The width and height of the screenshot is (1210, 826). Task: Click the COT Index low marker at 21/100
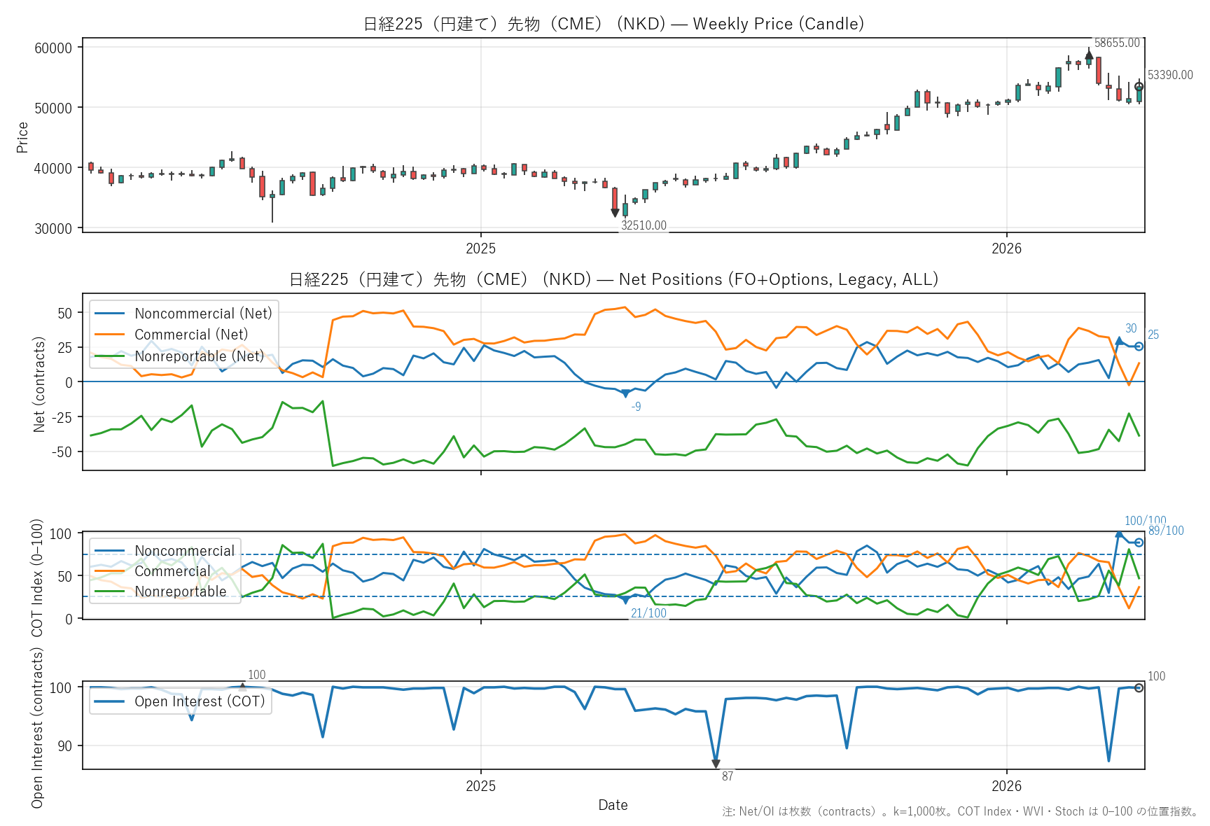pyautogui.click(x=625, y=600)
